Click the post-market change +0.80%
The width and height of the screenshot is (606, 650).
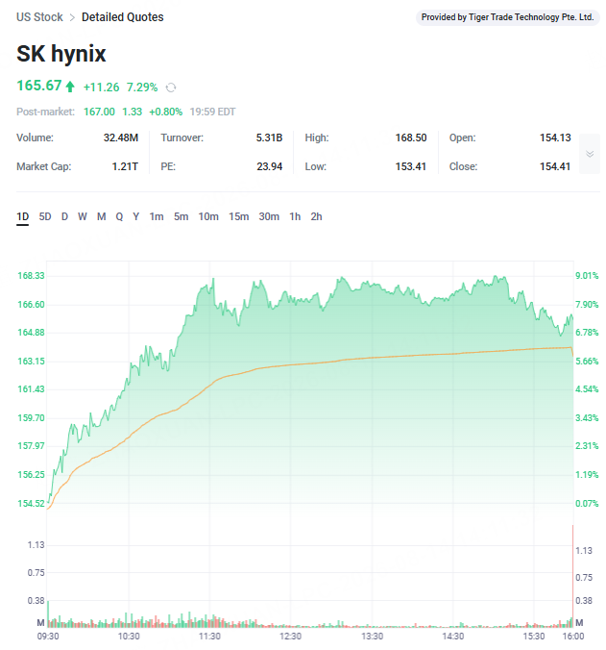coord(165,112)
